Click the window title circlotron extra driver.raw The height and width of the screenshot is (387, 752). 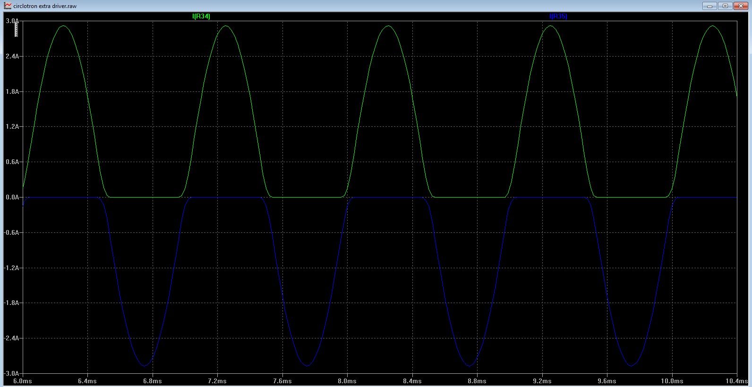(45, 6)
